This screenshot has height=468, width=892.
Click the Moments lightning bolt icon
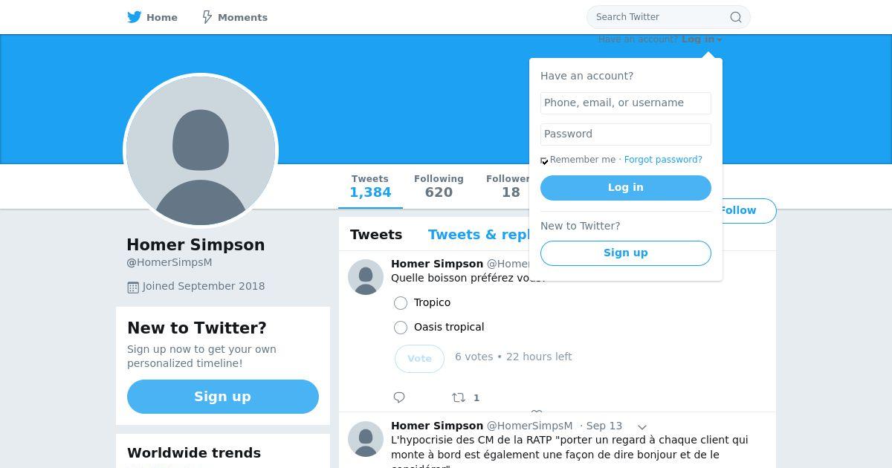[207, 17]
